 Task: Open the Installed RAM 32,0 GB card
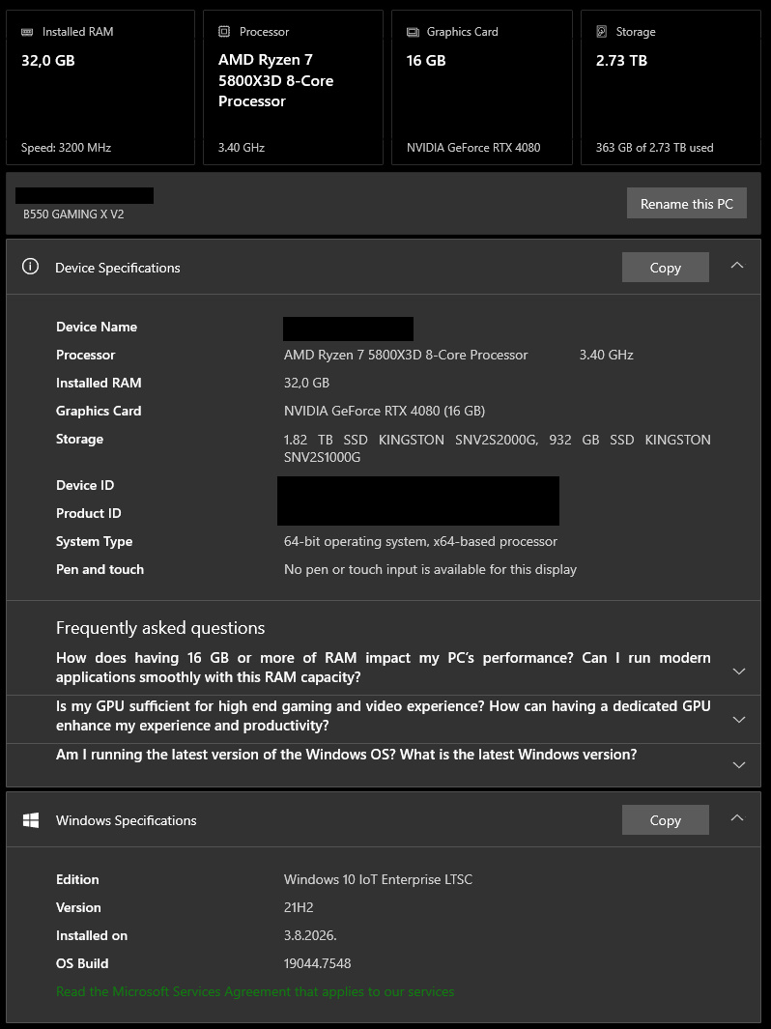[100, 87]
